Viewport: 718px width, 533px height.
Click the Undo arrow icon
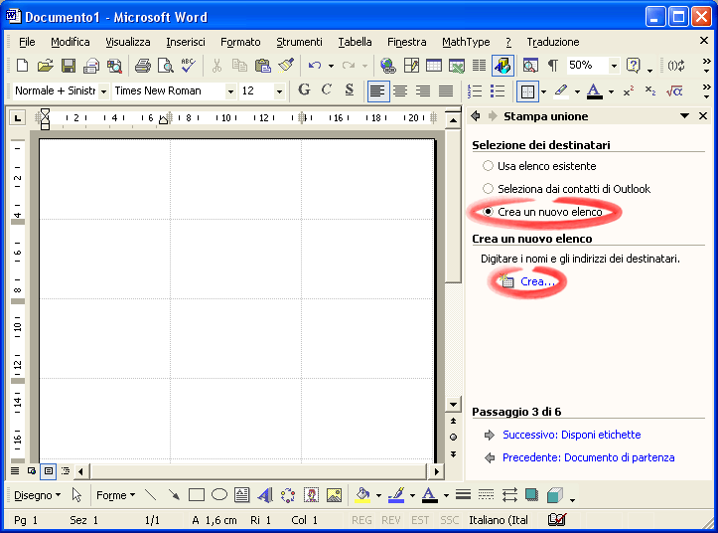(315, 66)
